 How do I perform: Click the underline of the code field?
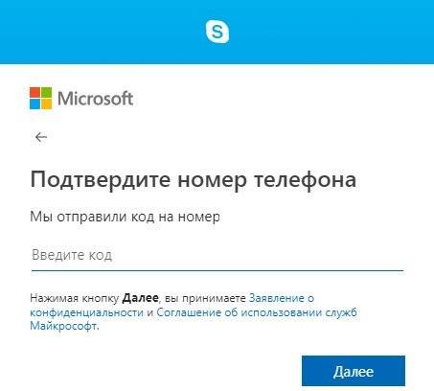(x=217, y=270)
